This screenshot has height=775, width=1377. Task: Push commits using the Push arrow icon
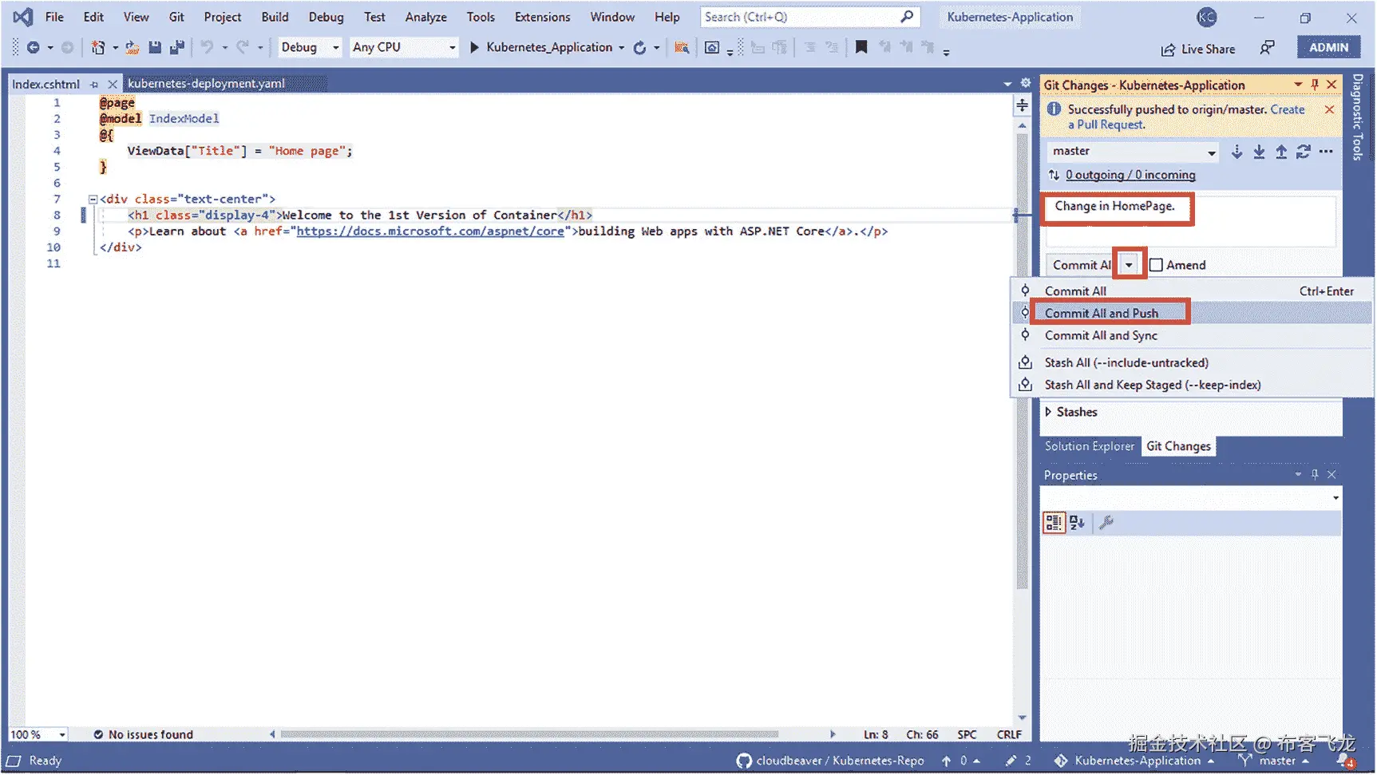1281,152
